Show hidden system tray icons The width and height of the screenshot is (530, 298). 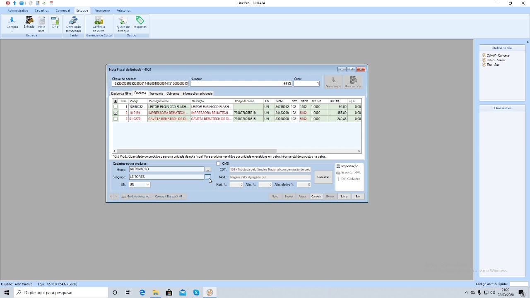tap(466, 293)
